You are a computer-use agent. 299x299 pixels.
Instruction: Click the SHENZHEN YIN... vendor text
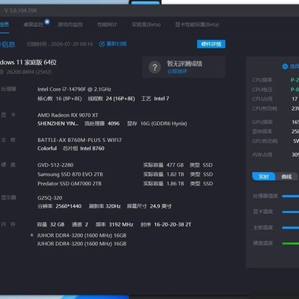point(58,123)
